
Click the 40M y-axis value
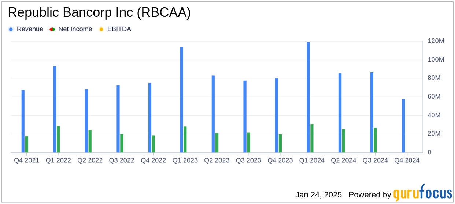pyautogui.click(x=434, y=115)
